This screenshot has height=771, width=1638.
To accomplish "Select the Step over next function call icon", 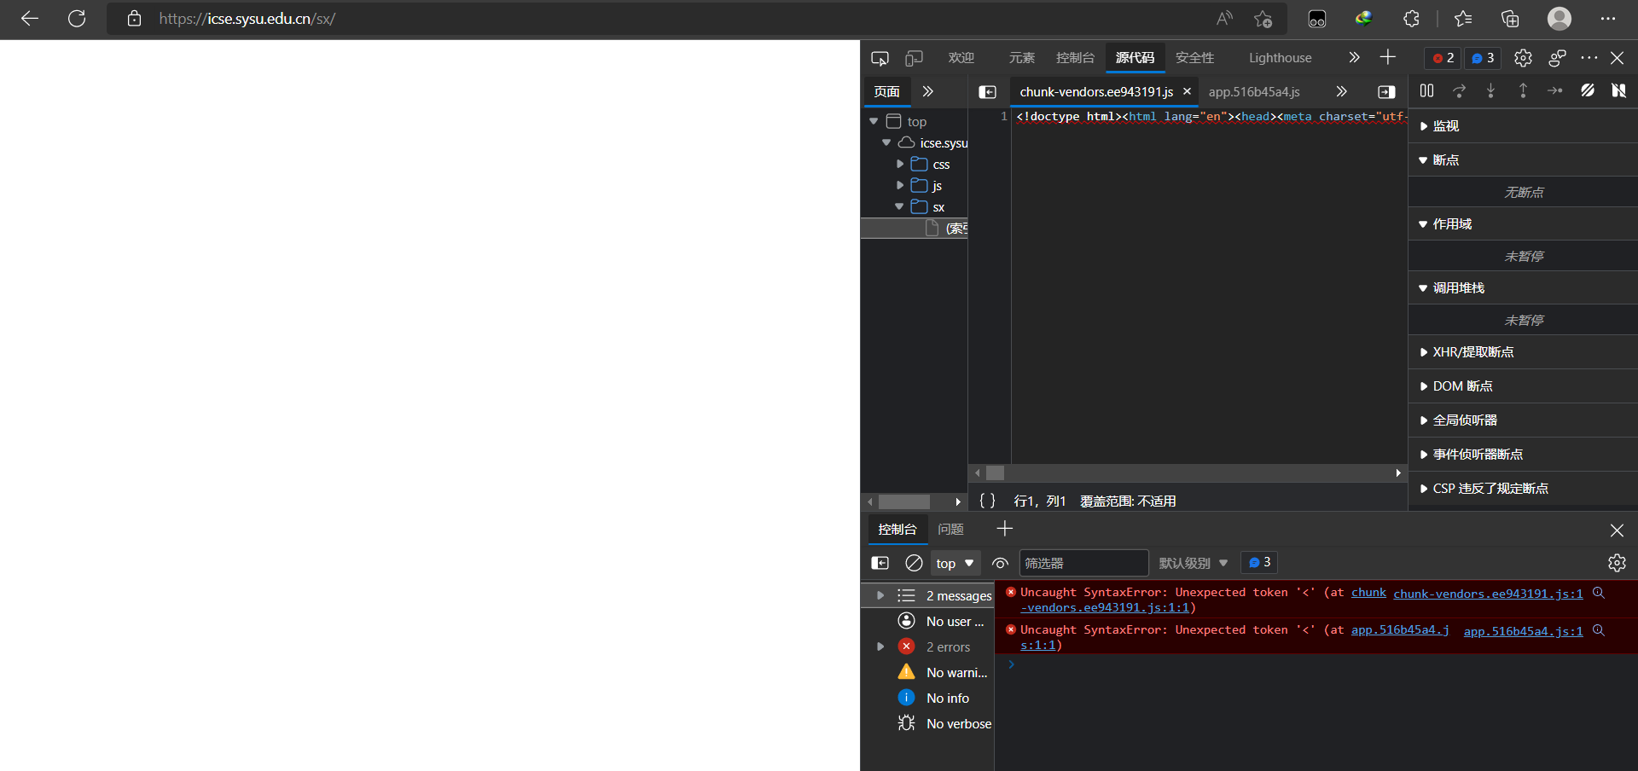I will coord(1460,91).
